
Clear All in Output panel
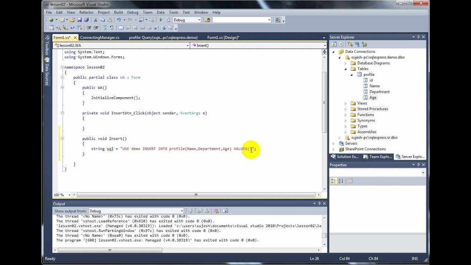(x=216, y=211)
